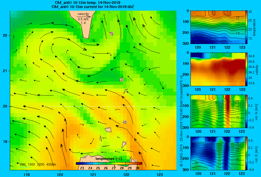Viewport: 261px width, 177px height.
Task: Click longitude '122' under the vel. E section
Action: pos(227,174)
